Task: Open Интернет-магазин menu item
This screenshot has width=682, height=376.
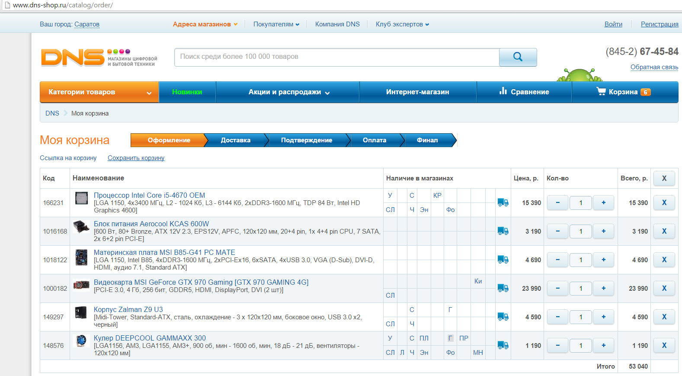Action: click(x=418, y=92)
